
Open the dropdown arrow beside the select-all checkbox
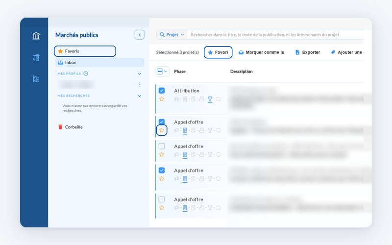tap(166, 72)
